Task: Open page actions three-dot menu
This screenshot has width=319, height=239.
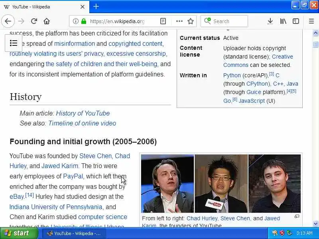Action: click(179, 21)
